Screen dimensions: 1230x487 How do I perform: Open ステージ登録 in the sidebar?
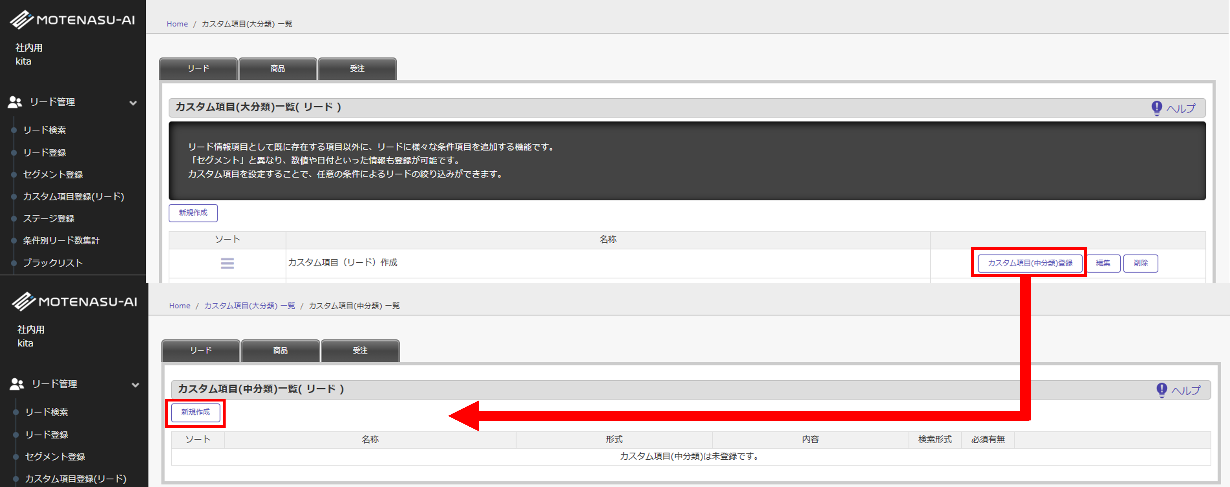[x=49, y=219]
